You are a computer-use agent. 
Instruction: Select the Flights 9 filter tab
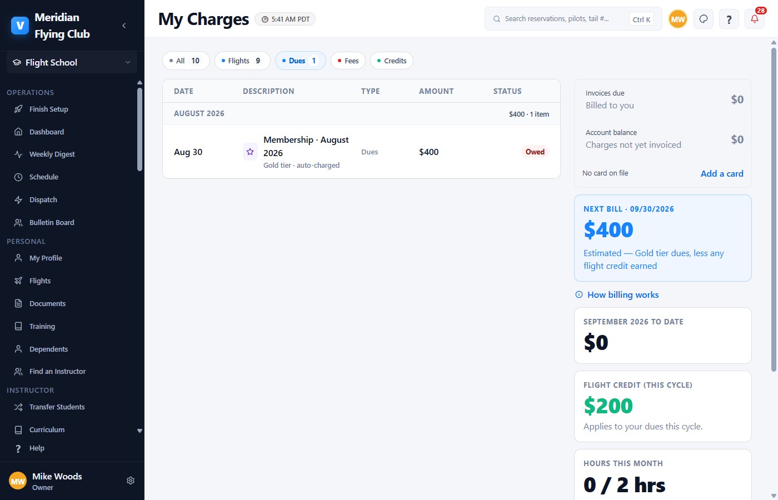tap(242, 61)
